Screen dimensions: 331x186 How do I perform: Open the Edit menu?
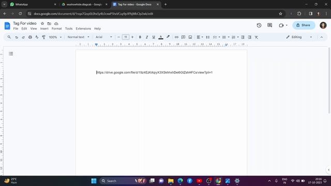24,28
